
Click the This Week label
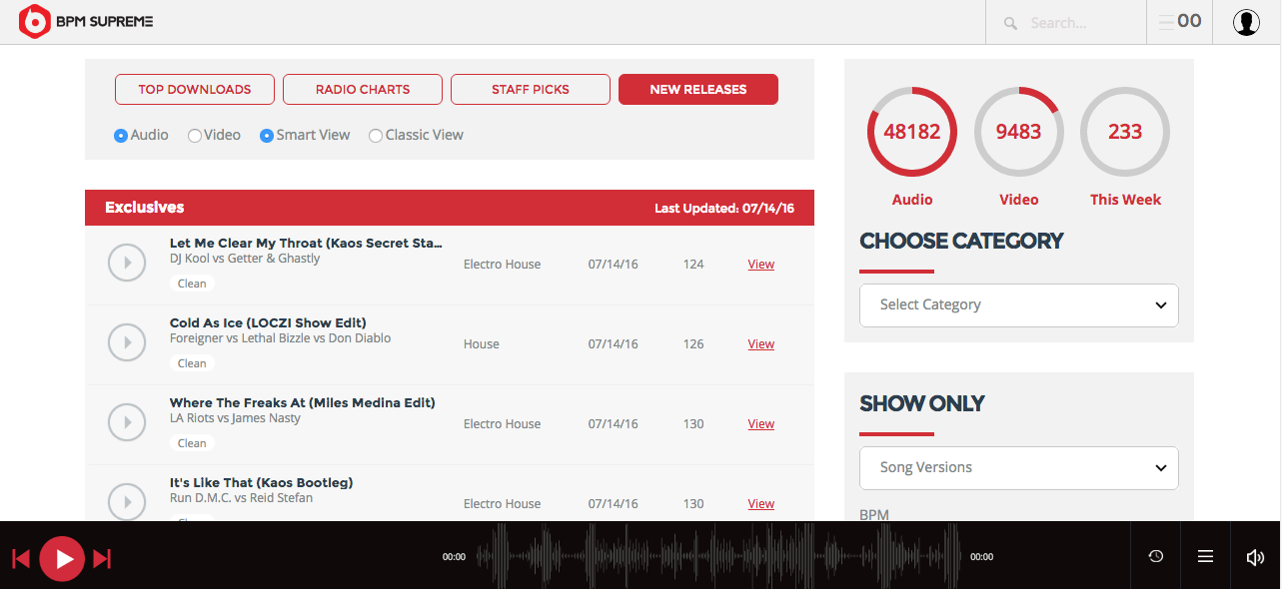(x=1125, y=200)
